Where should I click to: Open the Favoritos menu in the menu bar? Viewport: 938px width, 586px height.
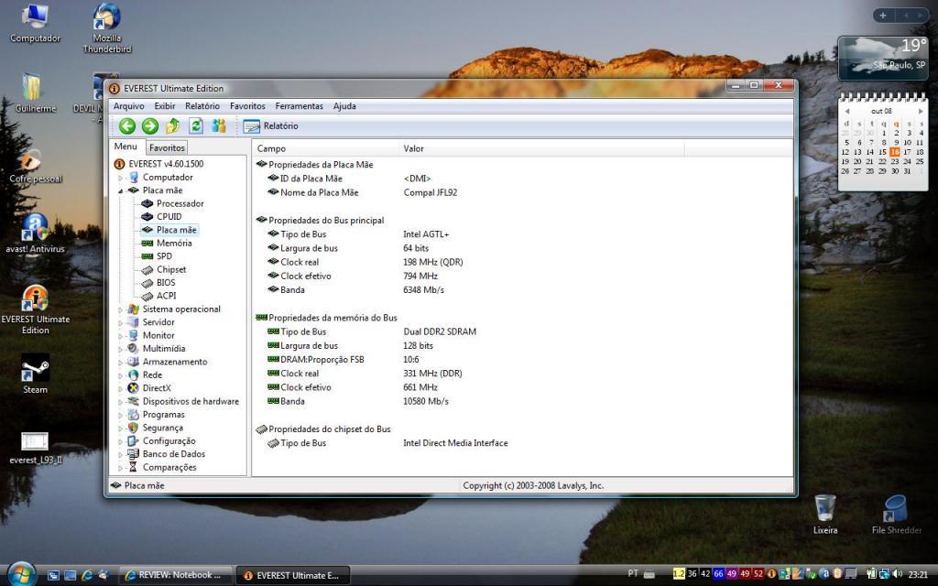247,106
